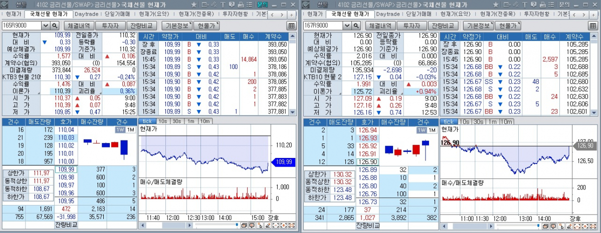
Task: Print the left window using printer icon
Action: [x=241, y=5]
